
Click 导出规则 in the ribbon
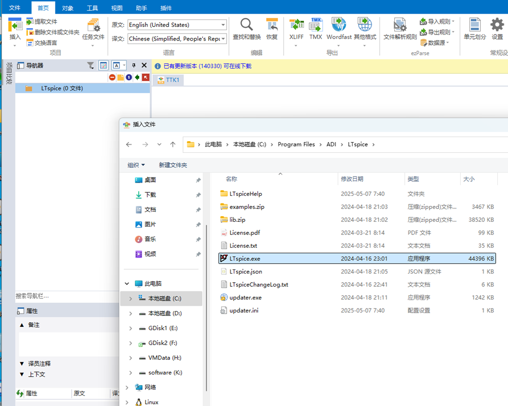click(x=437, y=32)
